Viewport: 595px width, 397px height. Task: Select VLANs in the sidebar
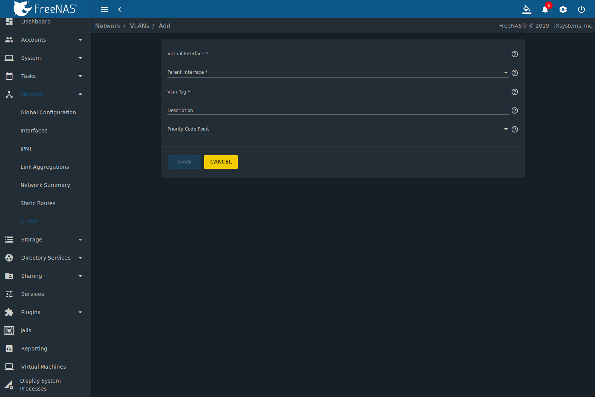(29, 221)
